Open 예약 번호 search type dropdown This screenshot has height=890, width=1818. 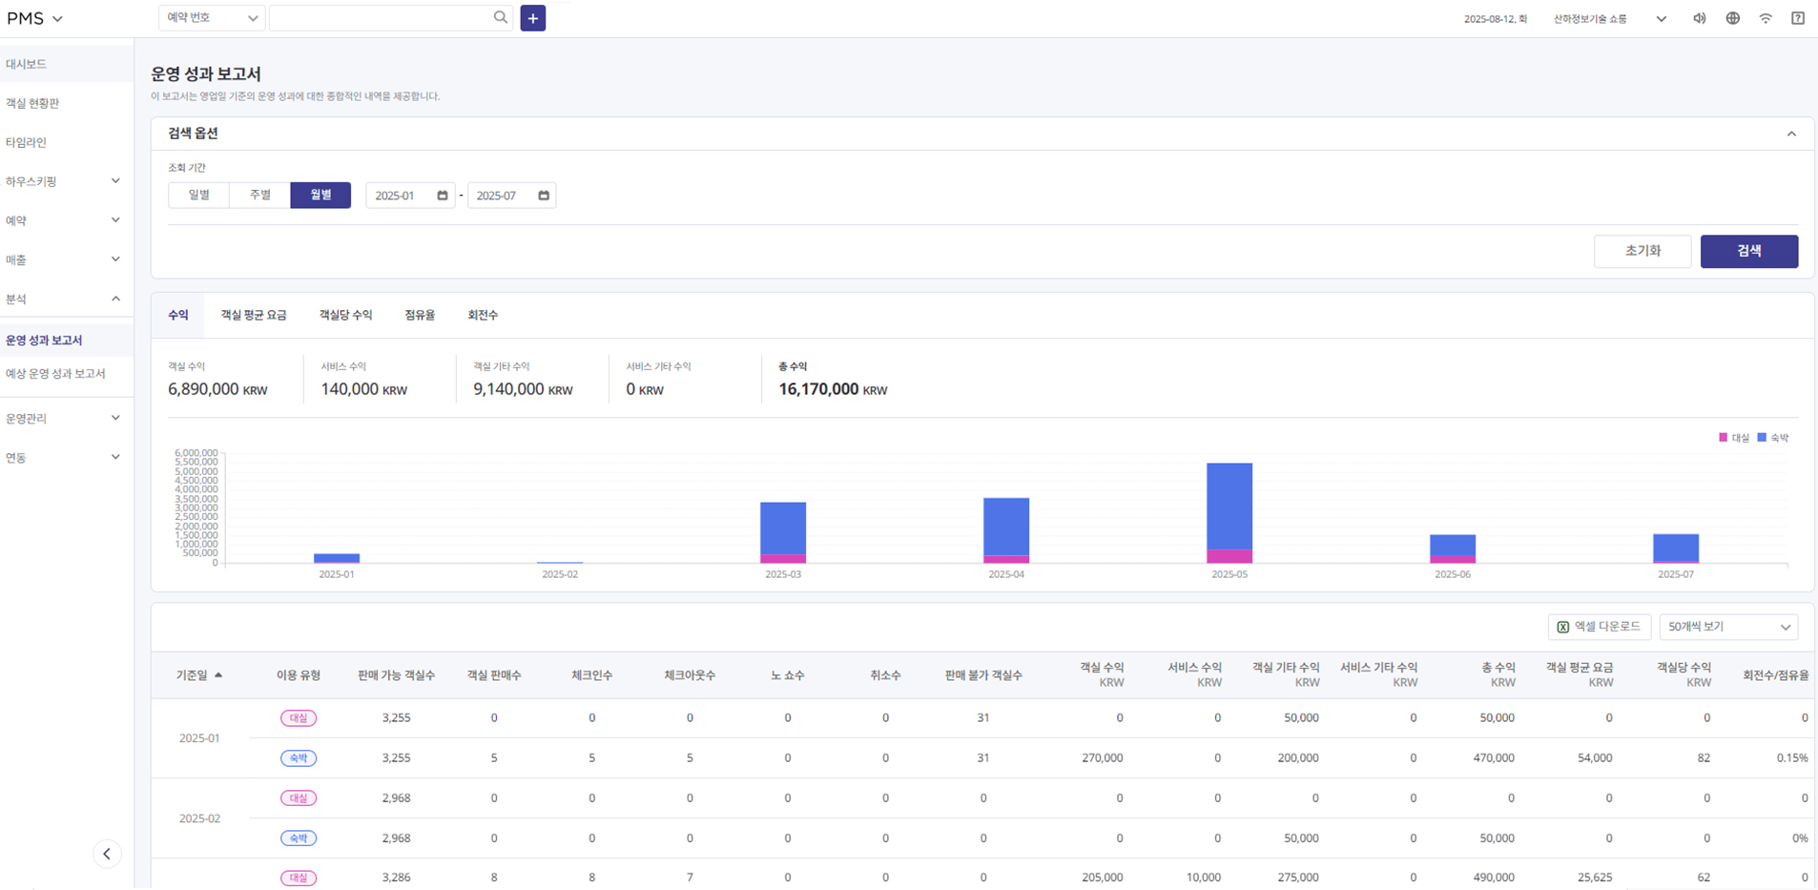211,17
